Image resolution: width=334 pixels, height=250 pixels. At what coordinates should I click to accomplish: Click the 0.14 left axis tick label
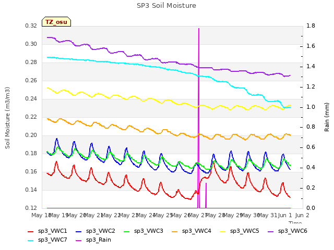click(x=31, y=190)
